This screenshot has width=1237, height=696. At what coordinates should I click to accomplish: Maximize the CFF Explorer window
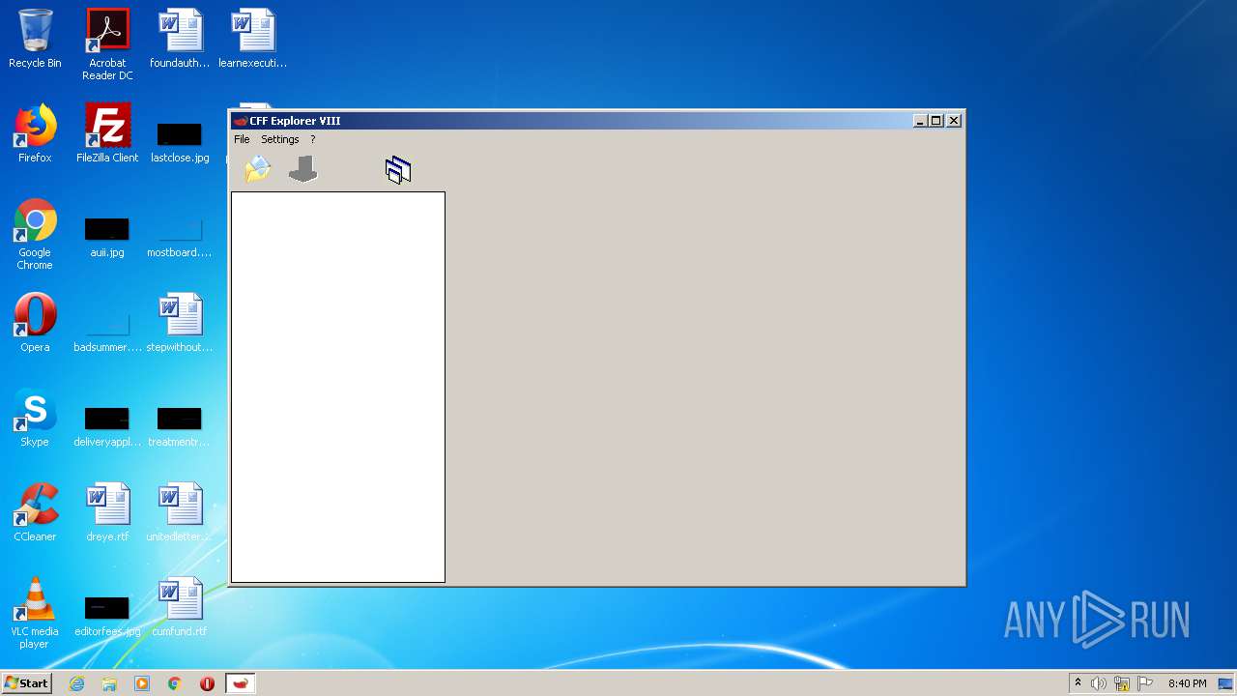(x=935, y=121)
